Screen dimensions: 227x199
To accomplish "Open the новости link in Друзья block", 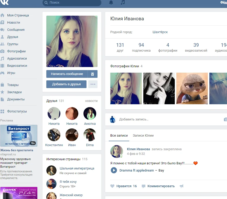I will click(x=91, y=101).
